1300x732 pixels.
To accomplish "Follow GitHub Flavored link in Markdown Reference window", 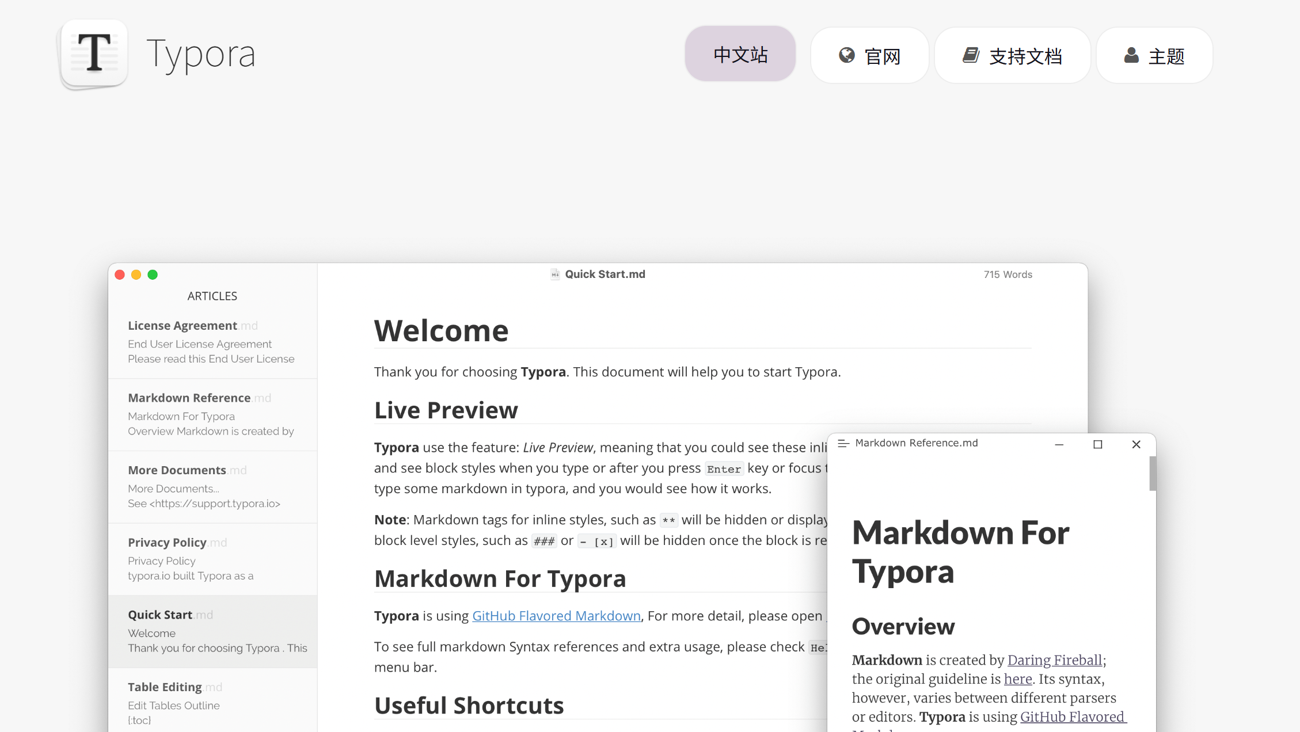I will pos(1073,717).
